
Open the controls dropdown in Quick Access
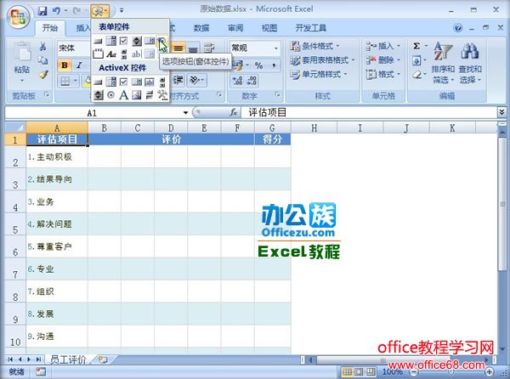pos(99,11)
